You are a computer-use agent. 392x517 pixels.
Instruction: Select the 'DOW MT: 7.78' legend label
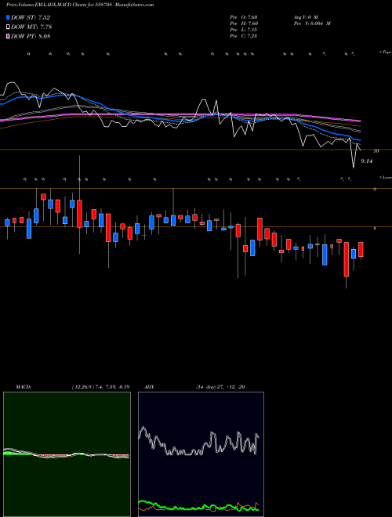31,27
